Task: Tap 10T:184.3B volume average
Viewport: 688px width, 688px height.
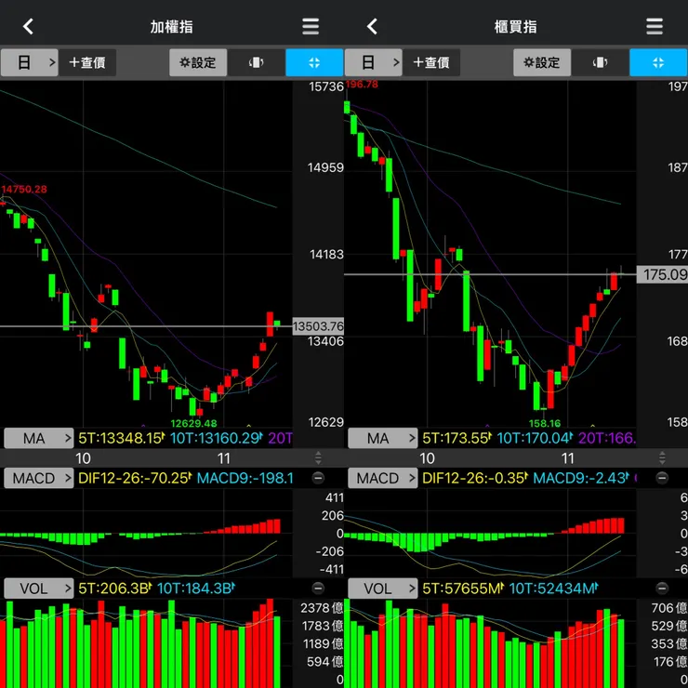Action: [195, 589]
